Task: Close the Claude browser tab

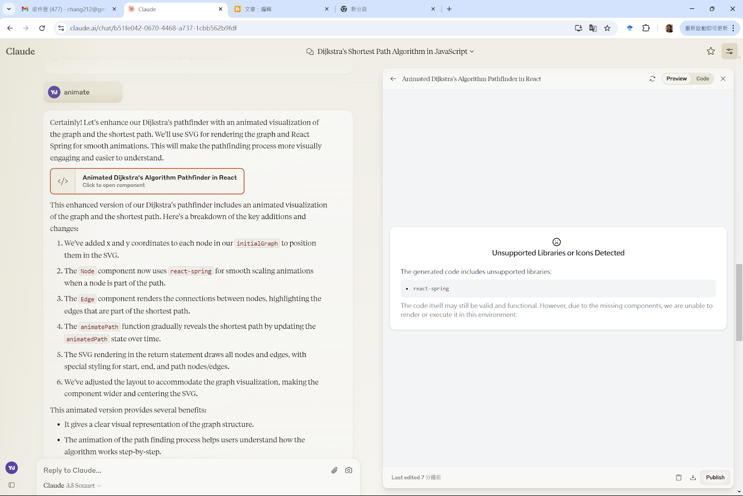Action: coord(221,9)
